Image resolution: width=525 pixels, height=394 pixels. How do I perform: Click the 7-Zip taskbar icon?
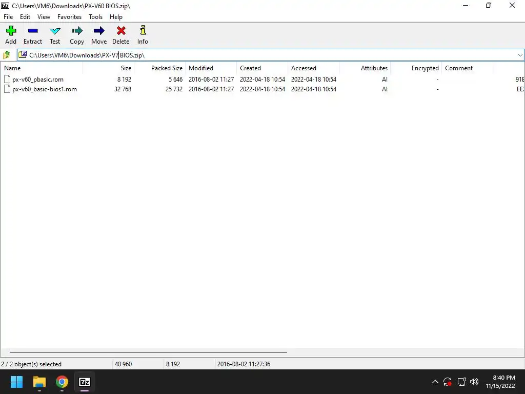(85, 382)
